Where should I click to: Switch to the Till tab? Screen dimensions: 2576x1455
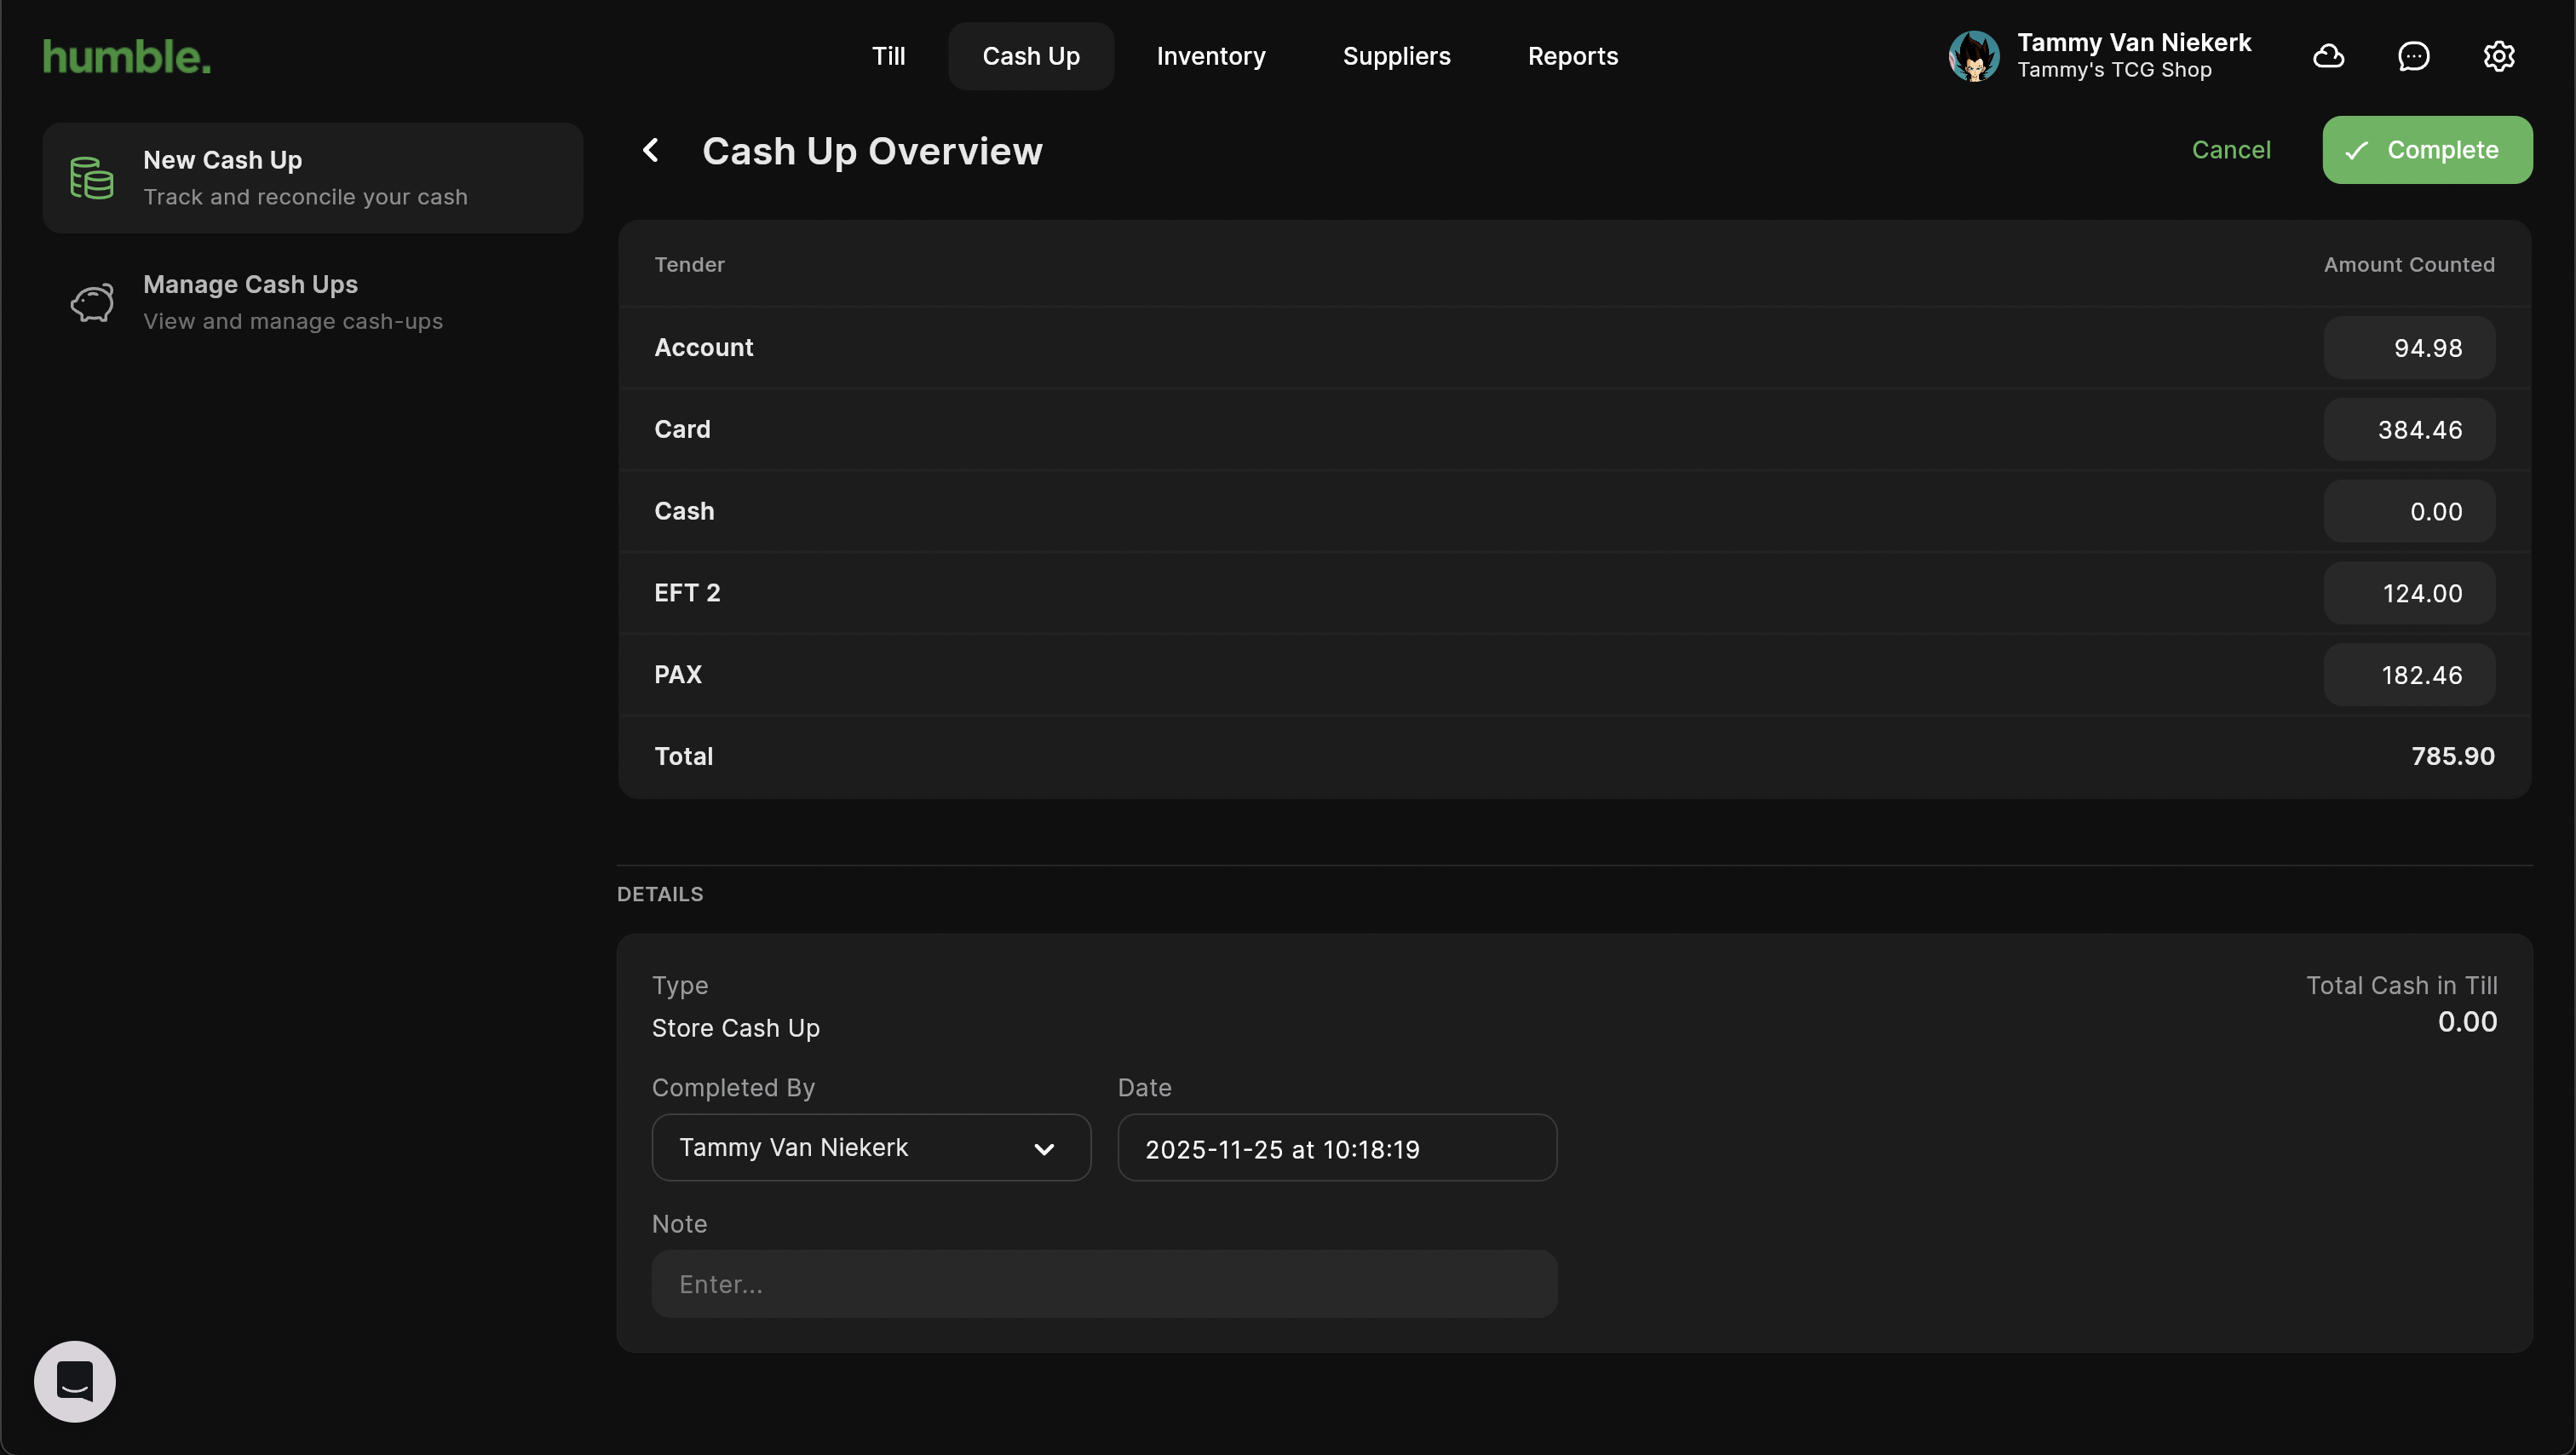tap(888, 56)
